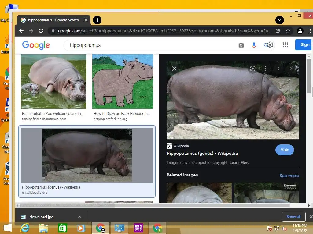313x234 pixels.
Task: Open a new tab with the plus button
Action: tap(97, 20)
